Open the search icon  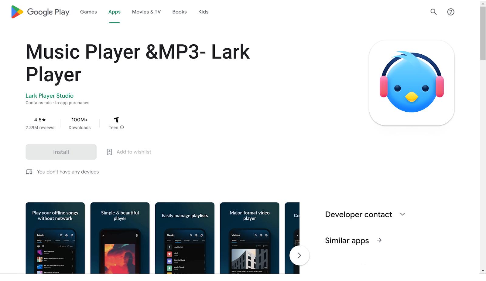[x=433, y=12]
